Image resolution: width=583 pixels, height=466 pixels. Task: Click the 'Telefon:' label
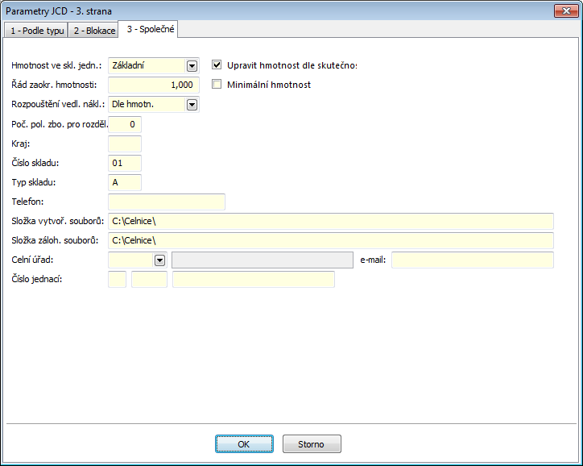point(27,202)
